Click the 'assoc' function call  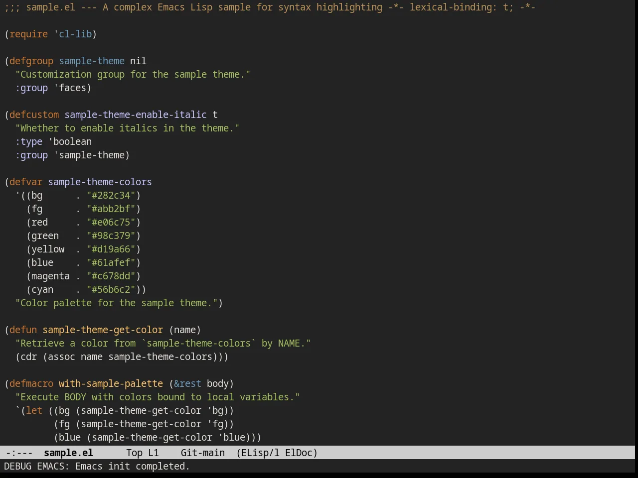click(x=61, y=357)
